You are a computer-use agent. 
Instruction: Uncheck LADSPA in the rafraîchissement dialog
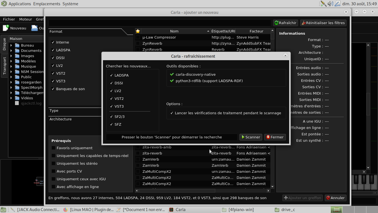(112, 75)
